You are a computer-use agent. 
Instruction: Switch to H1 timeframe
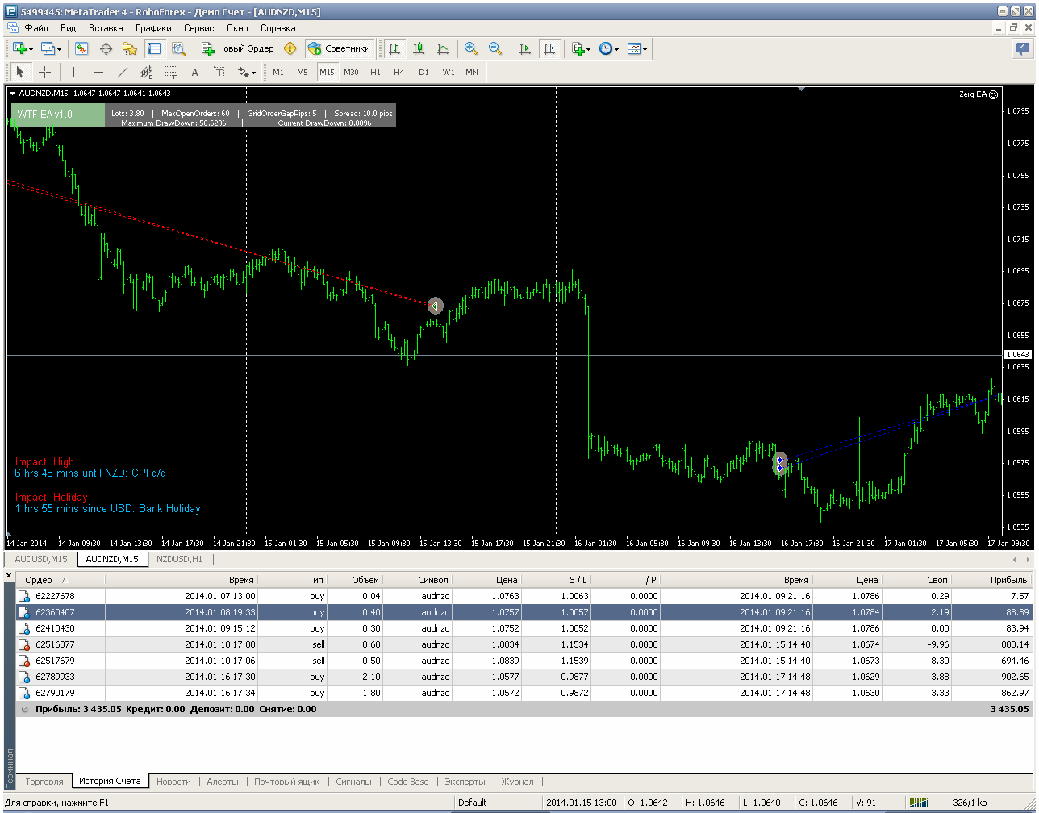point(375,72)
